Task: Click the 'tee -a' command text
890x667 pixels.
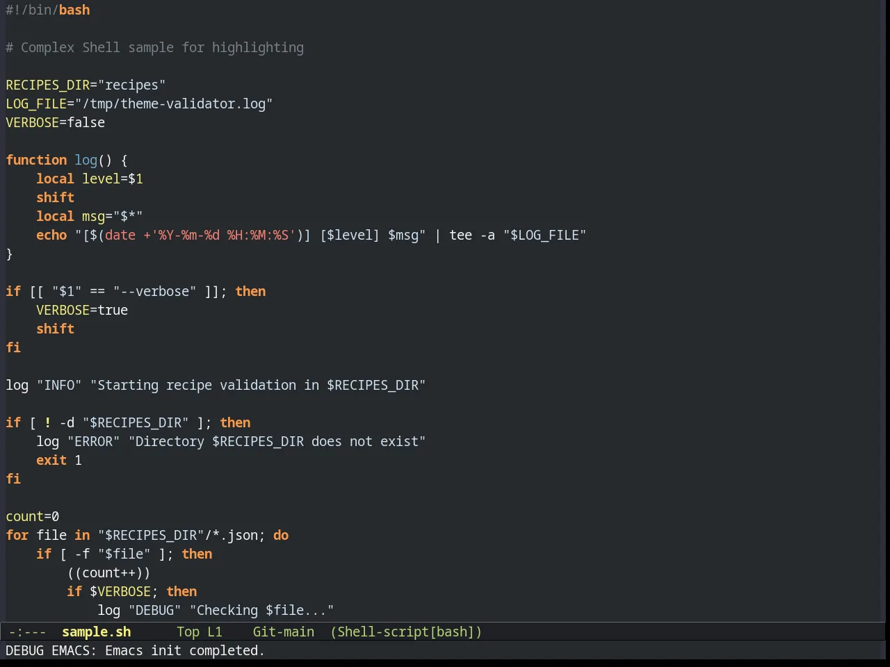Action: pyautogui.click(x=472, y=235)
